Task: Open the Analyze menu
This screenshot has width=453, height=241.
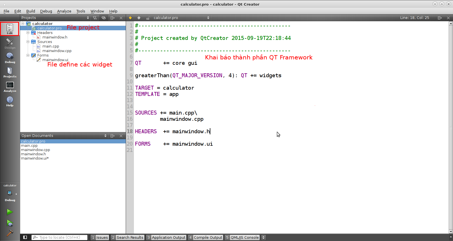Action: click(x=64, y=11)
